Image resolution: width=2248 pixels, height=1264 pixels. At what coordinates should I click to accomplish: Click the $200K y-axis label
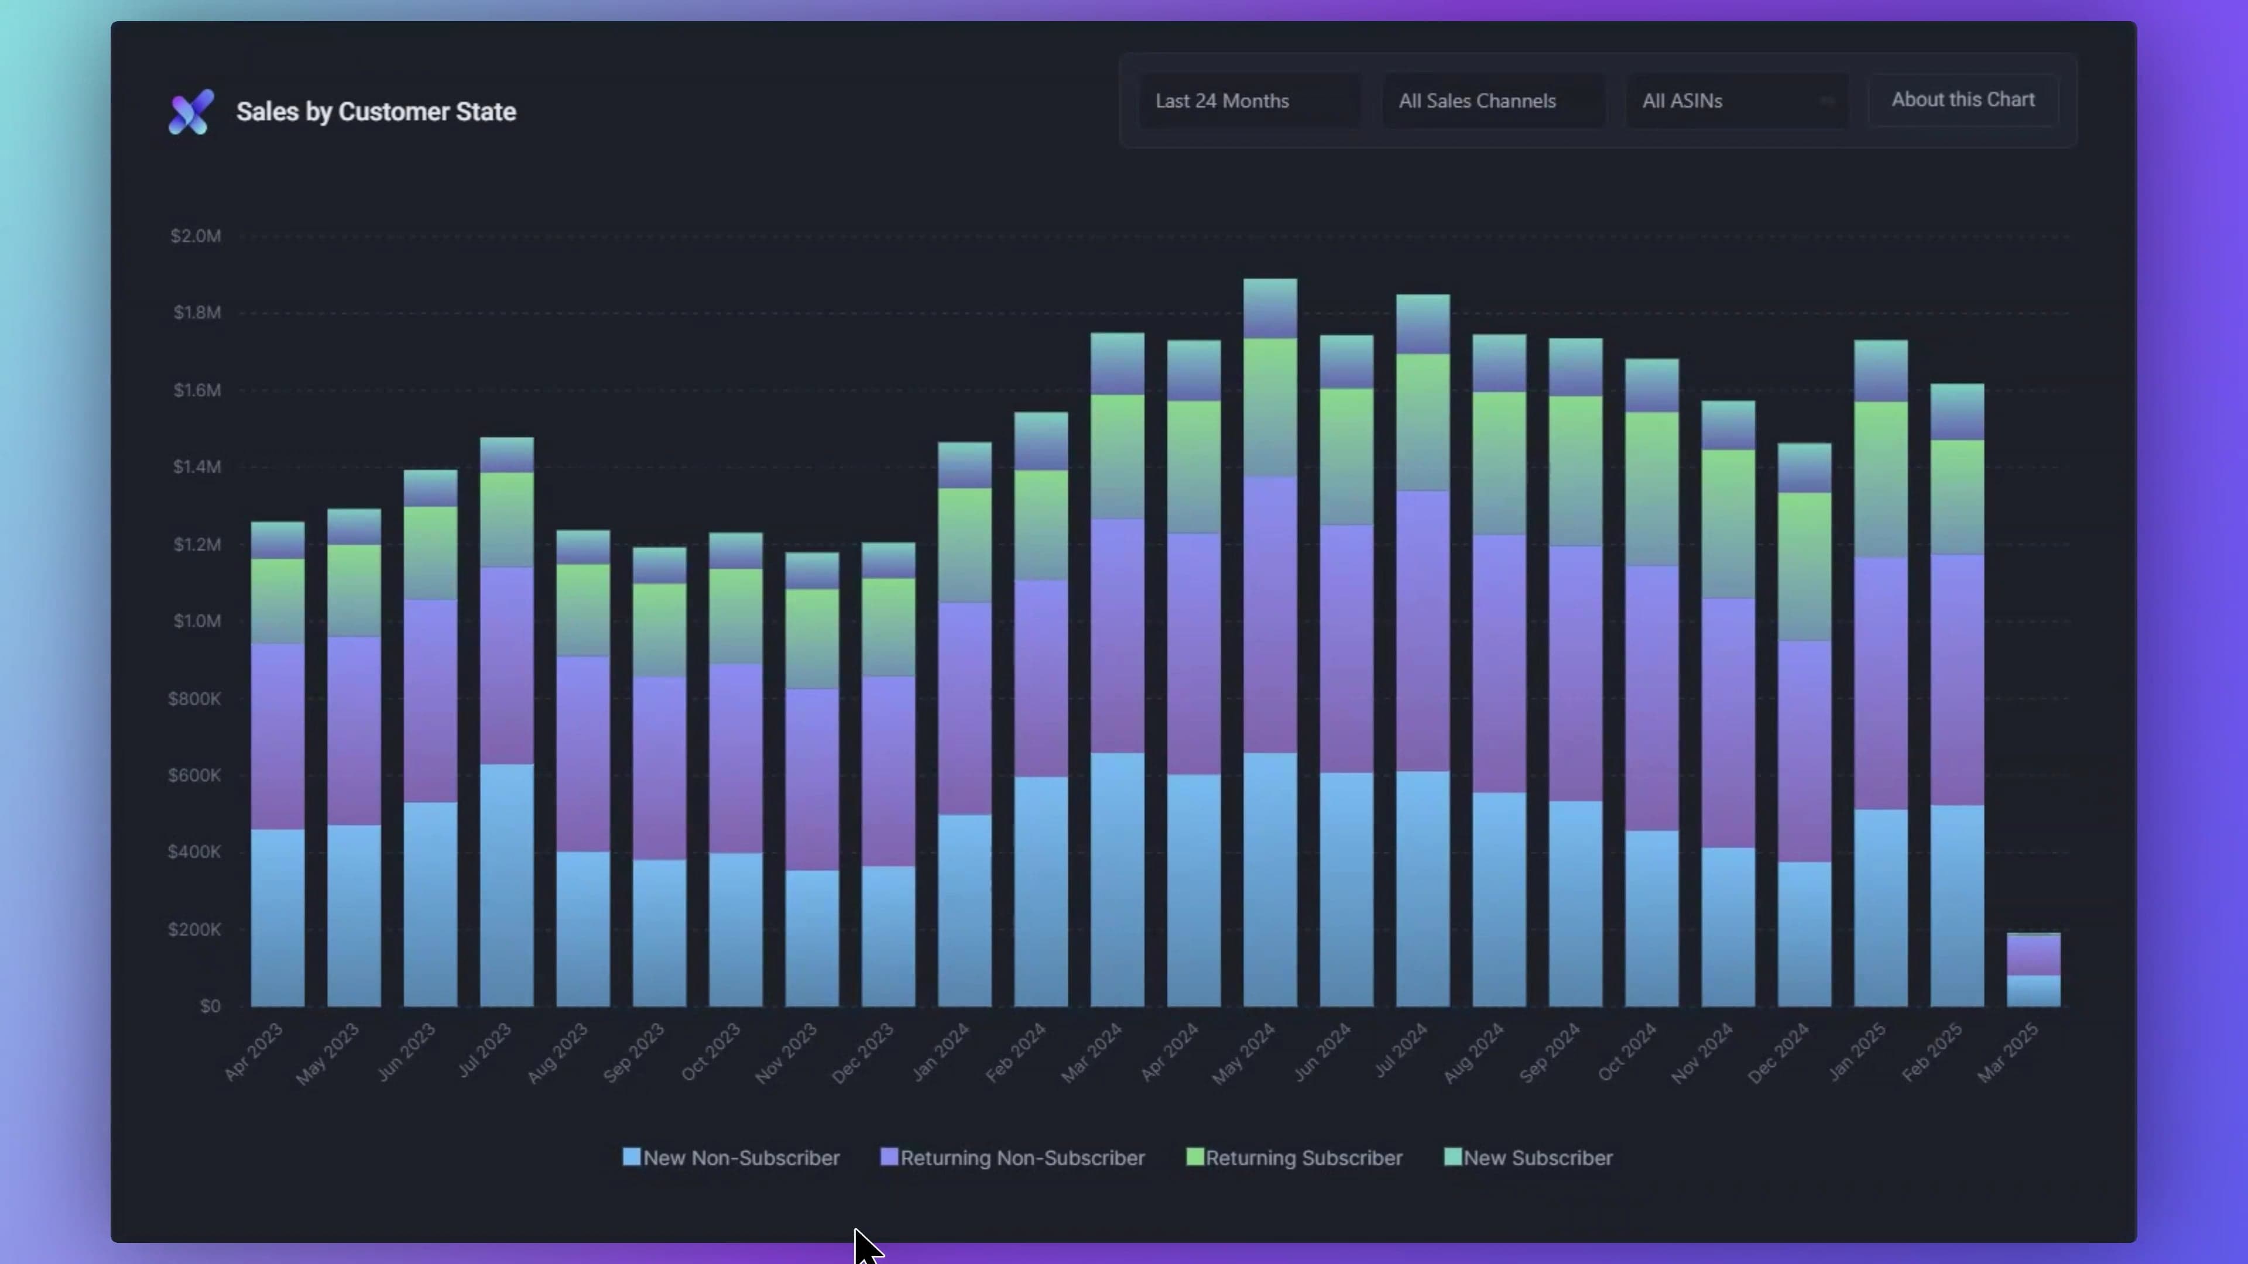[194, 929]
